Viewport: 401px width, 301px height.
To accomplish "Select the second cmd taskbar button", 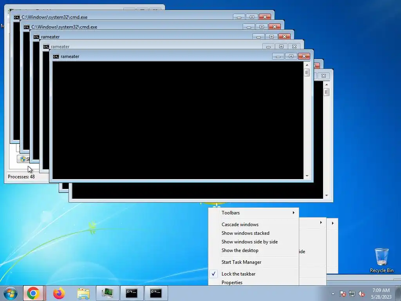I will pyautogui.click(x=156, y=293).
